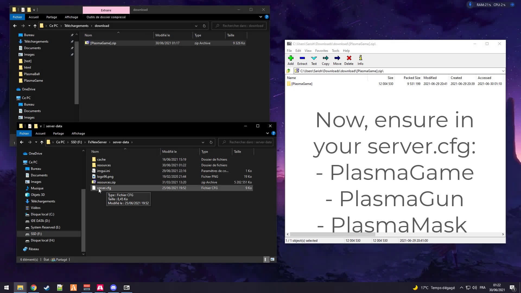Click the 7-Zip Add toolbar icon
Image resolution: width=521 pixels, height=293 pixels.
(291, 60)
